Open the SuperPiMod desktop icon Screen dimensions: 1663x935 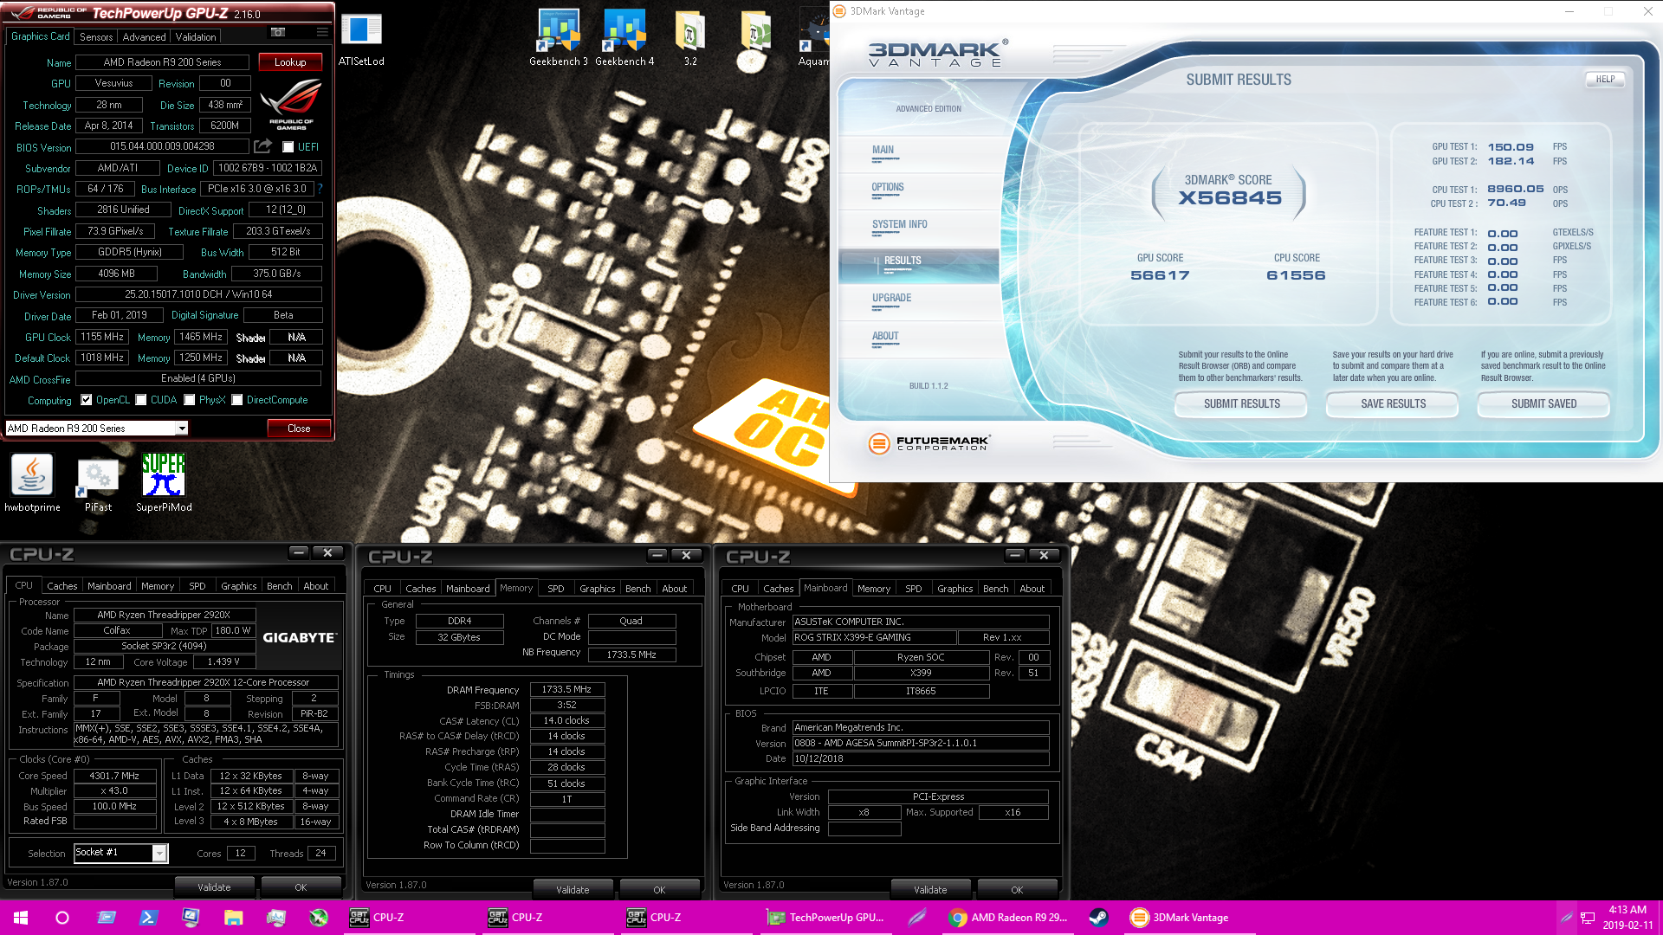point(164,484)
